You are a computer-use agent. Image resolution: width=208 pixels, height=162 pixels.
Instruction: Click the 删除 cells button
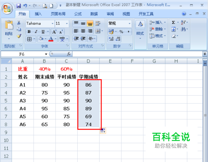(x=157, y=29)
